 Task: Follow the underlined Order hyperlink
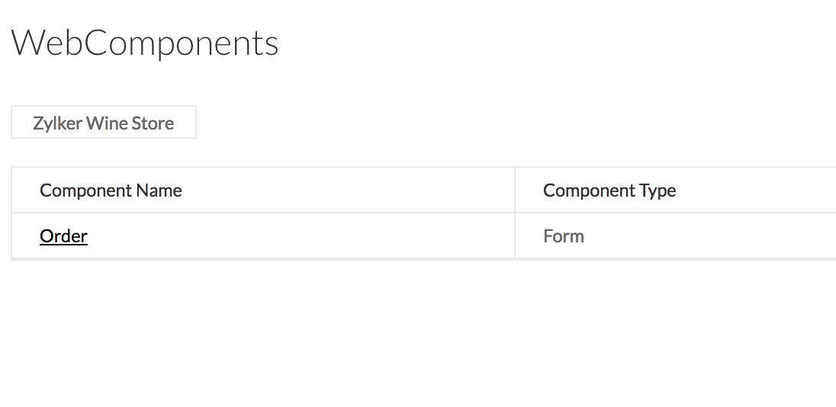[63, 236]
